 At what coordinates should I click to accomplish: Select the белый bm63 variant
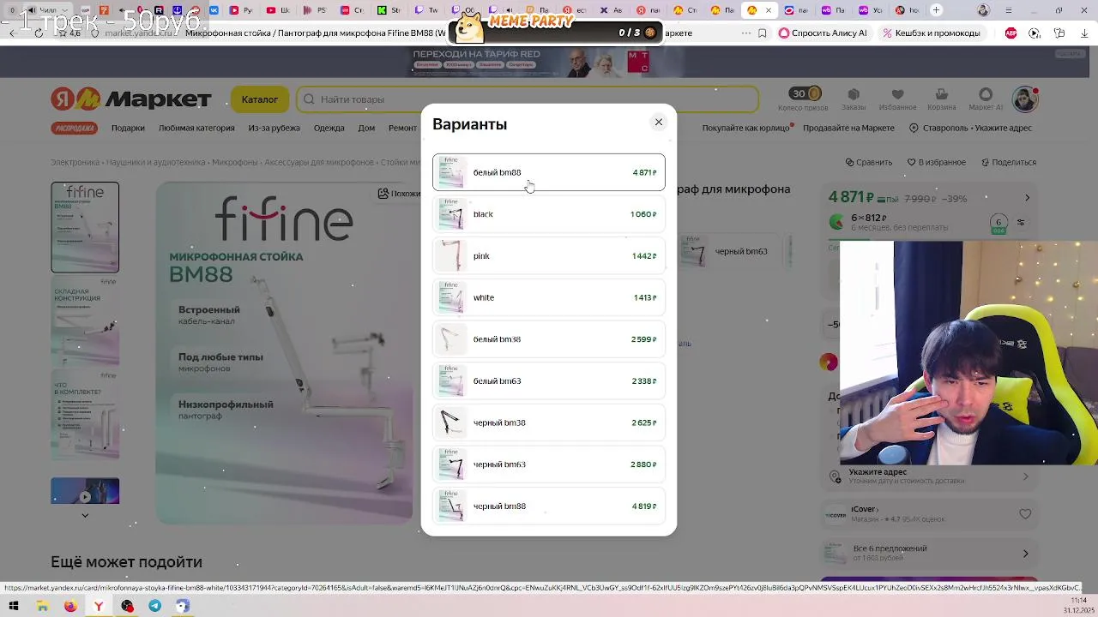(x=548, y=380)
